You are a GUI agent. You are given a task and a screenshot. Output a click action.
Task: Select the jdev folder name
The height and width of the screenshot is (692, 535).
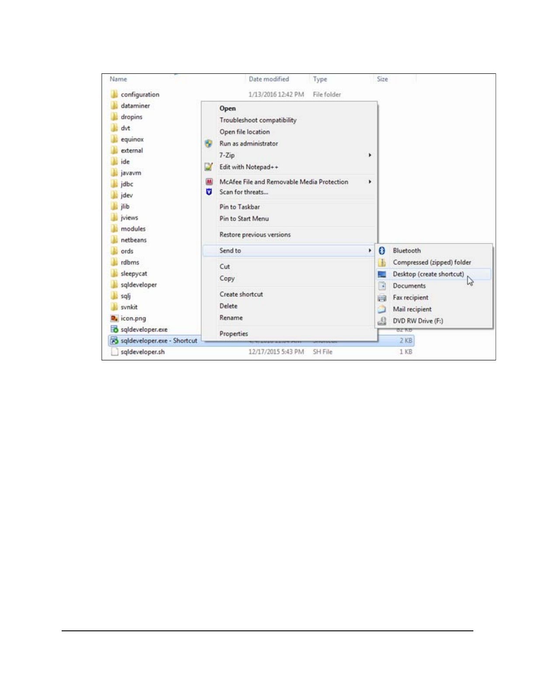coord(127,195)
